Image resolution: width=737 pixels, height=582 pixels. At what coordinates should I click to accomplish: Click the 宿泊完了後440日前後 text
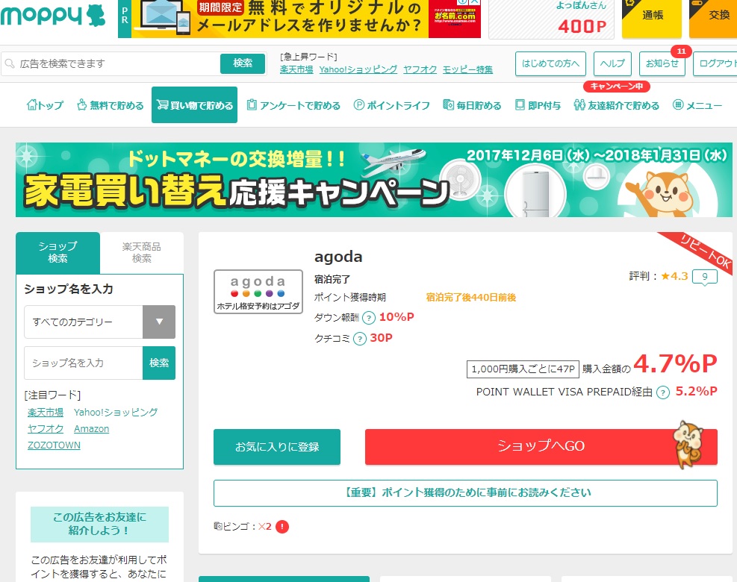pyautogui.click(x=471, y=297)
